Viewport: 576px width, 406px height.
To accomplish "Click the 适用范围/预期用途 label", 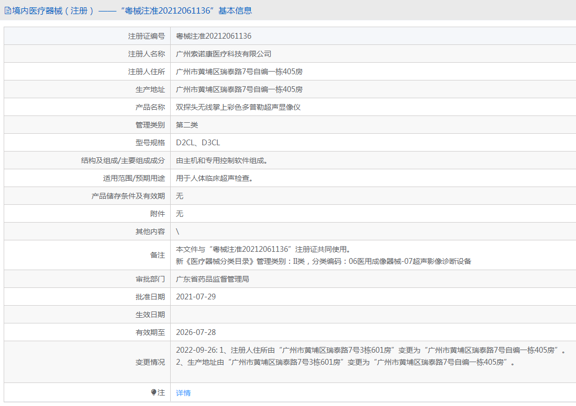I will [x=134, y=178].
